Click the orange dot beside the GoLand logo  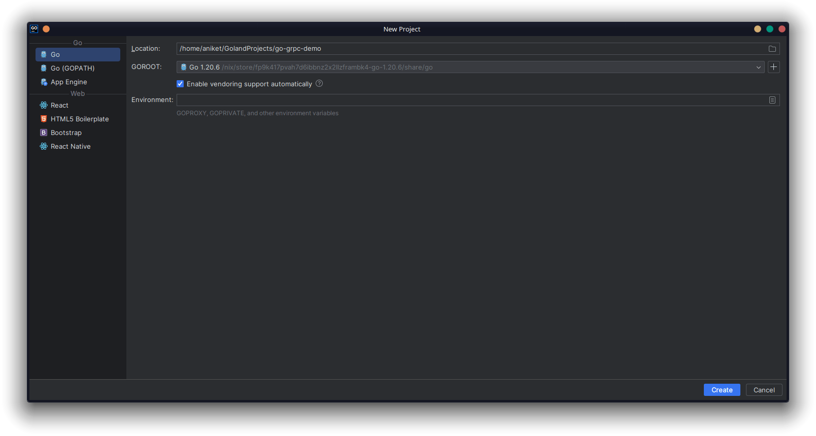[x=46, y=29]
